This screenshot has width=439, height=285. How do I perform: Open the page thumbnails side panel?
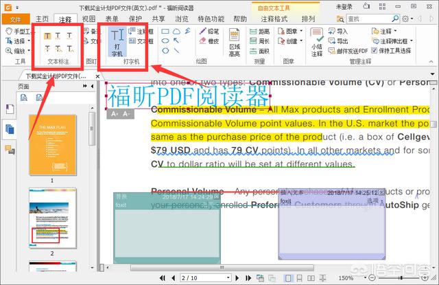click(10, 129)
